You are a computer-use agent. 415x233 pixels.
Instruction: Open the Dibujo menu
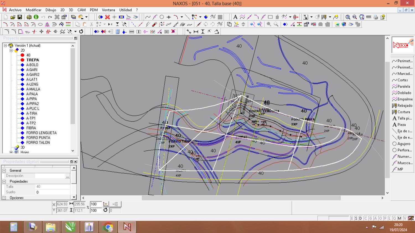pyautogui.click(x=51, y=10)
